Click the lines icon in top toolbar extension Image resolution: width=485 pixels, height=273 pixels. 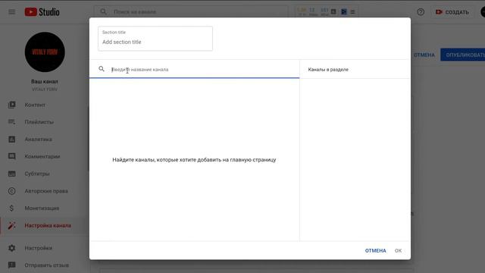click(352, 12)
